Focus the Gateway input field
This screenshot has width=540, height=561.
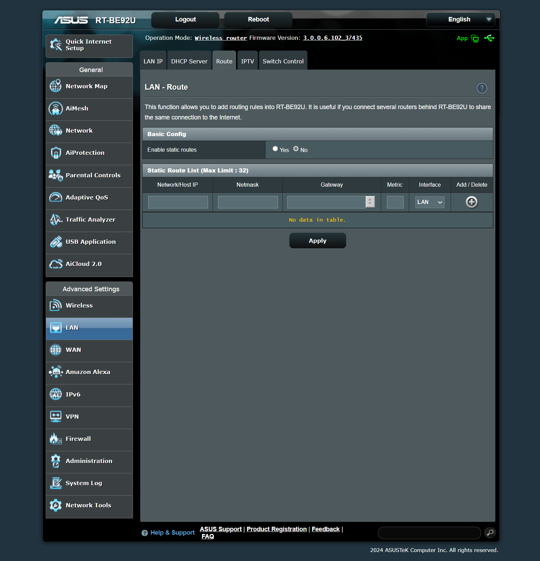click(x=326, y=202)
